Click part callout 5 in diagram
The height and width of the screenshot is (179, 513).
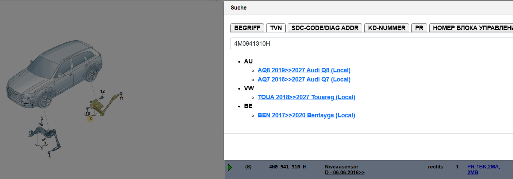[x=42, y=118]
